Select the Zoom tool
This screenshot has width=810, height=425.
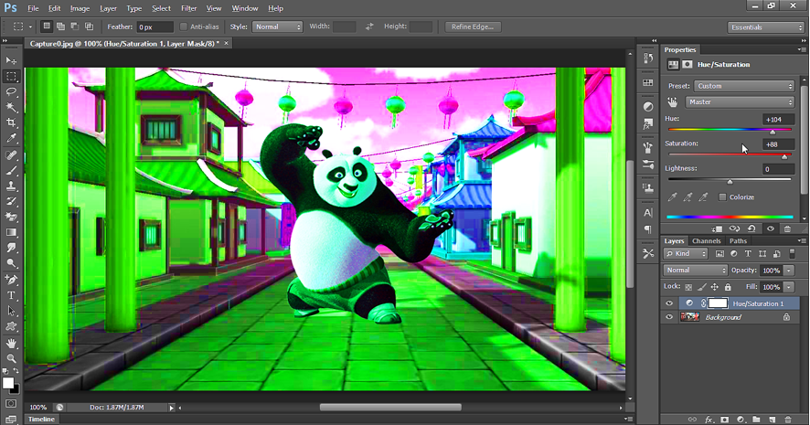[x=11, y=358]
